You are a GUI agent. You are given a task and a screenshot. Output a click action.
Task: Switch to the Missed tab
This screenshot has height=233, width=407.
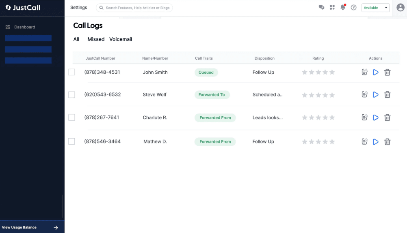point(96,39)
